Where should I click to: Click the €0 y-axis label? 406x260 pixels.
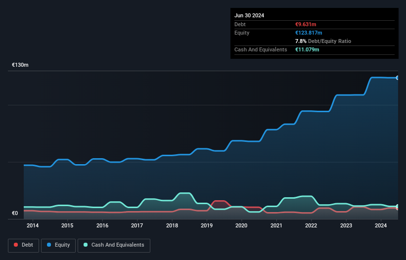point(15,213)
